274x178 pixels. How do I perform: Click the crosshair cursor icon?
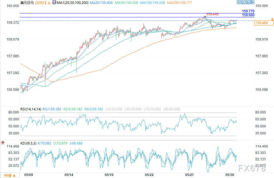(239, 2)
